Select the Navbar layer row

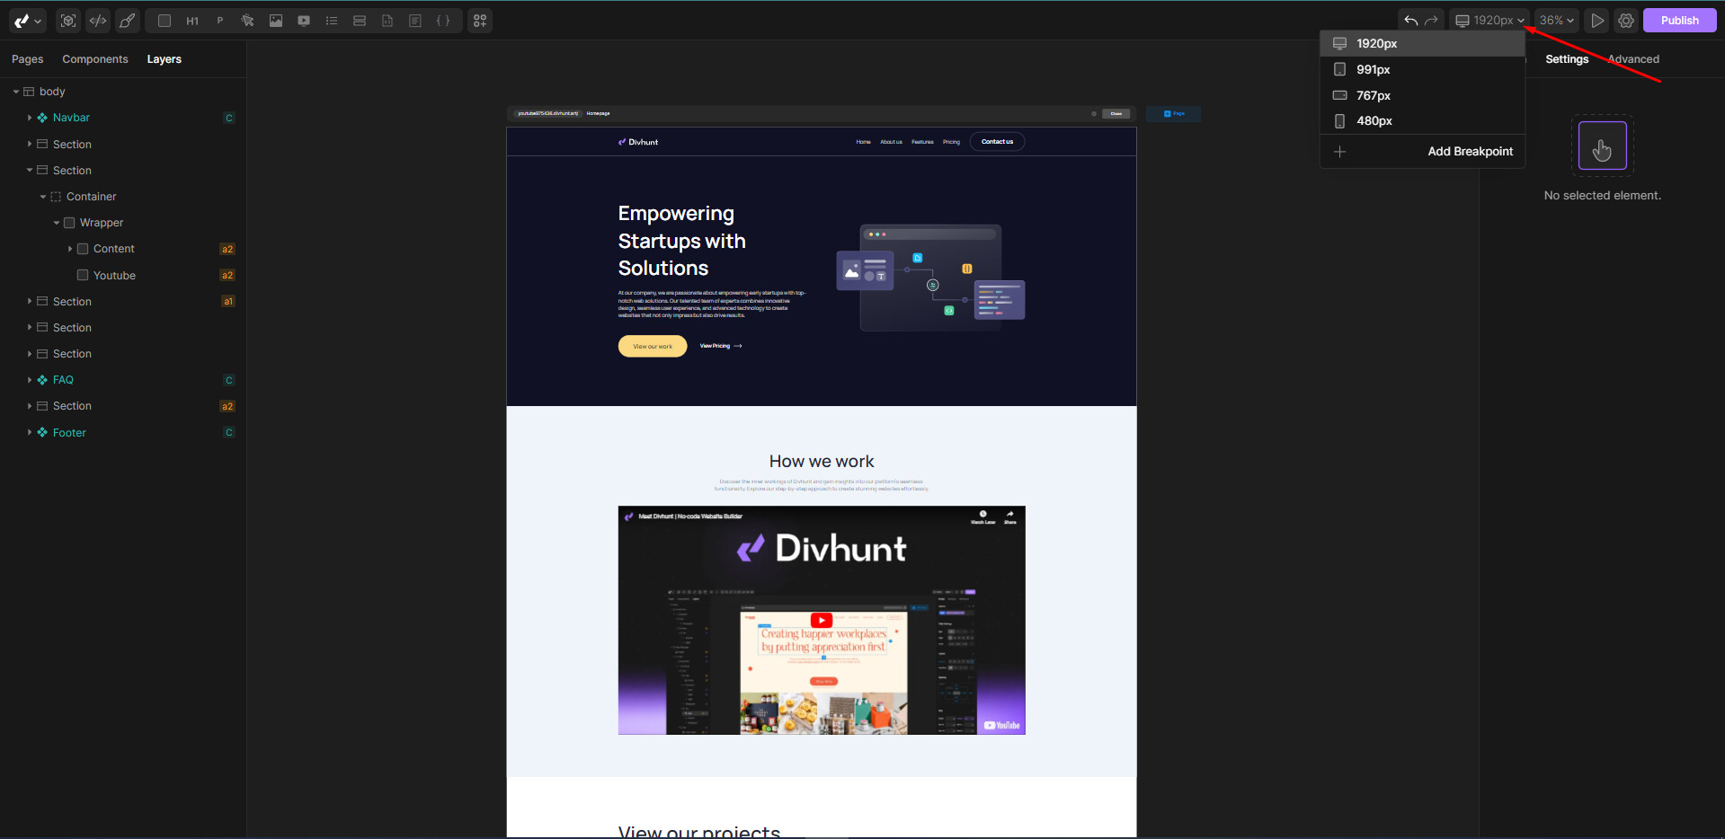[x=123, y=118]
